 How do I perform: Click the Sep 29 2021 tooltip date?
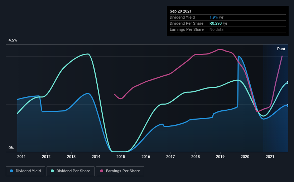pyautogui.click(x=180, y=11)
